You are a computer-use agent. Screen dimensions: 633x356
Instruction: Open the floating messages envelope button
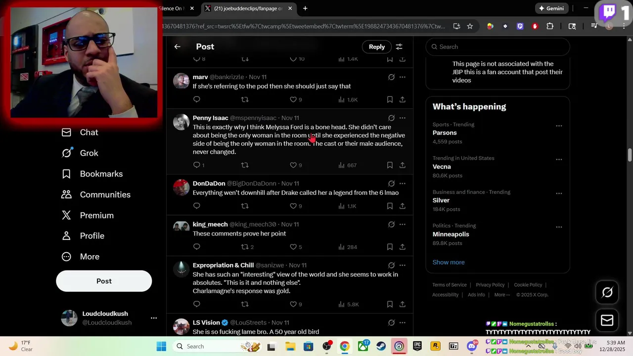(x=607, y=320)
